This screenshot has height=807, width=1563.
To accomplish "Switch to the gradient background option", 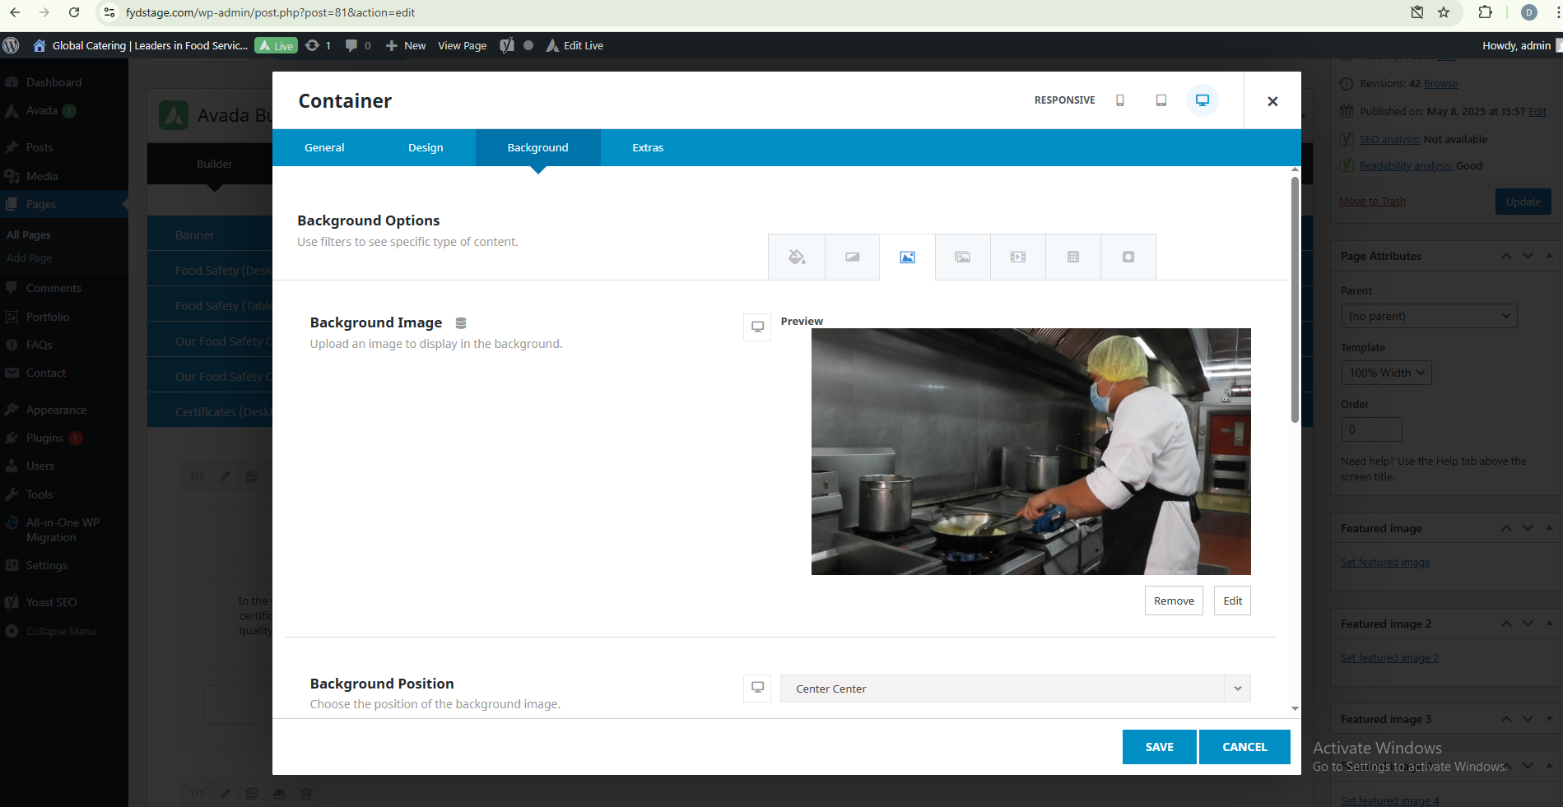I will coord(852,257).
